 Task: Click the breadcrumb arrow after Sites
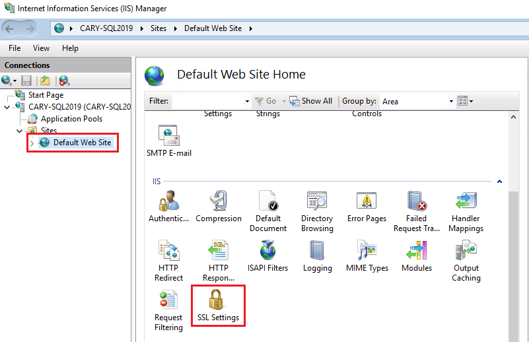pos(176,28)
